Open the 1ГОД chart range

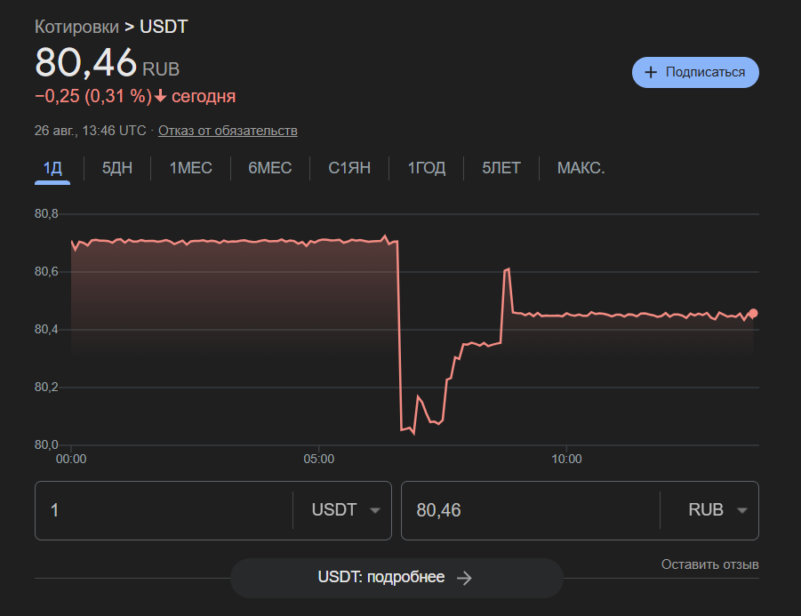[x=427, y=167]
